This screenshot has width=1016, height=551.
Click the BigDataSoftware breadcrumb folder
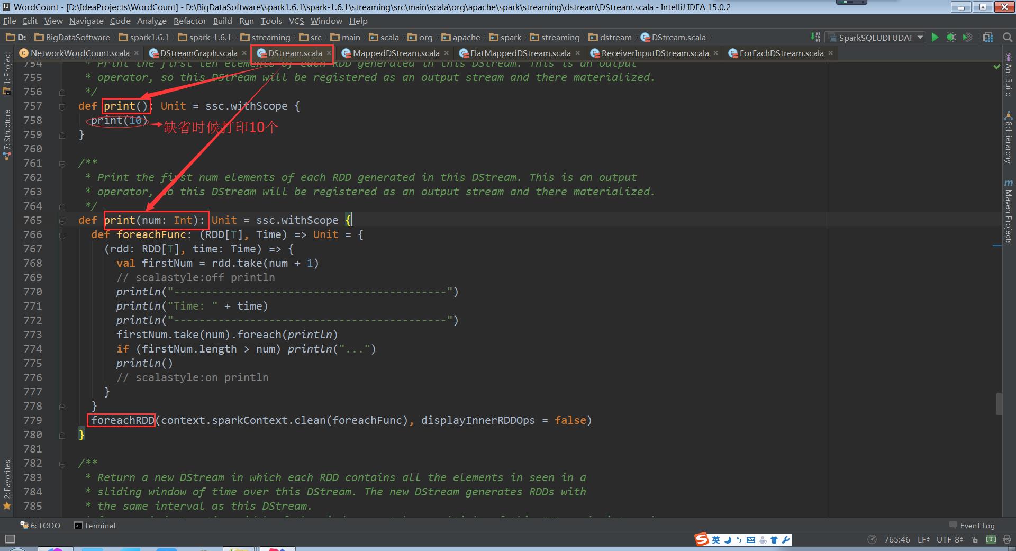click(72, 37)
